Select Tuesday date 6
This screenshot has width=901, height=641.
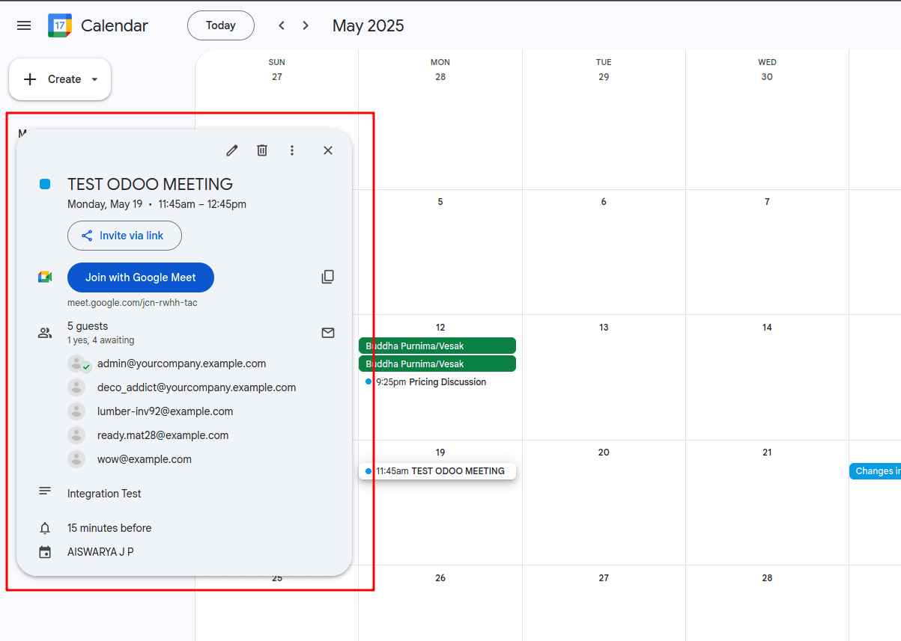click(x=604, y=202)
